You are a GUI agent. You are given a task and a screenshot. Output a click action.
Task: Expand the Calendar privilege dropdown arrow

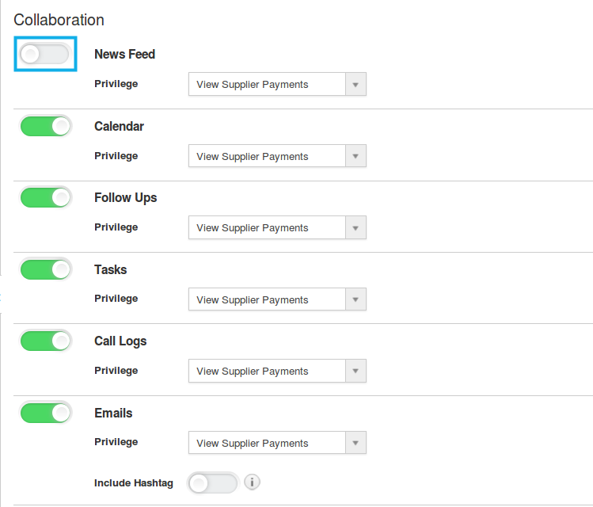click(x=355, y=156)
